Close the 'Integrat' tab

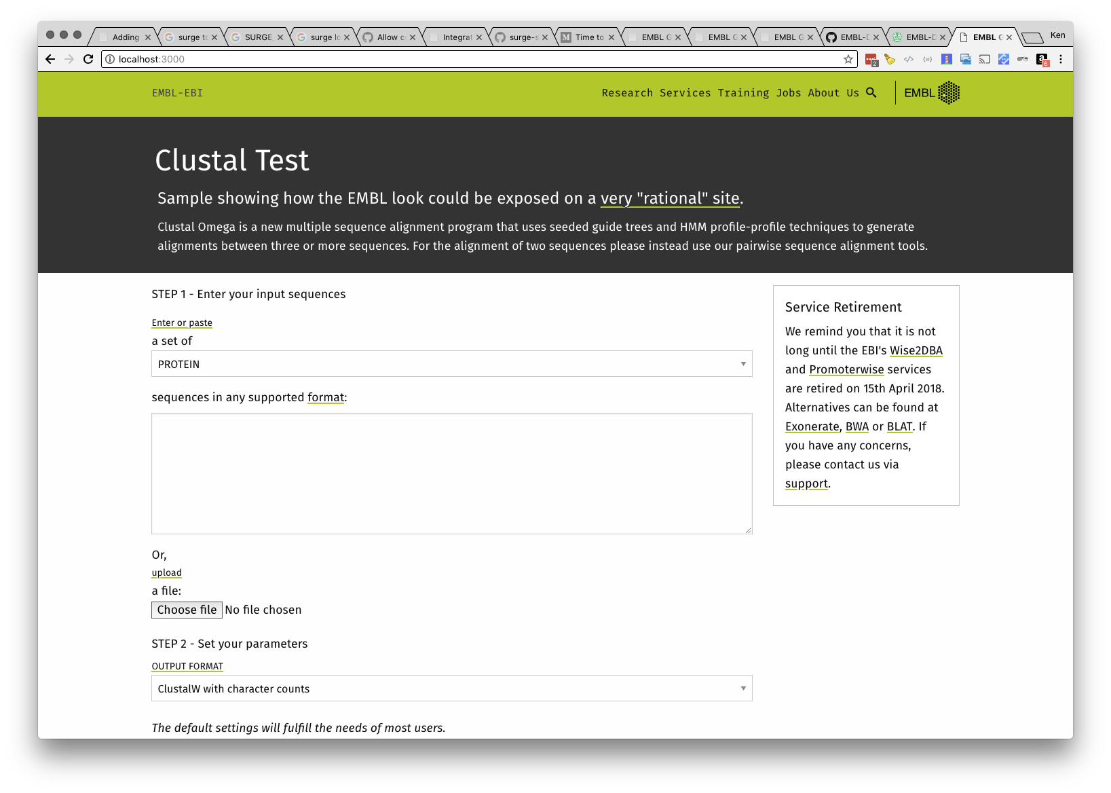pos(479,37)
